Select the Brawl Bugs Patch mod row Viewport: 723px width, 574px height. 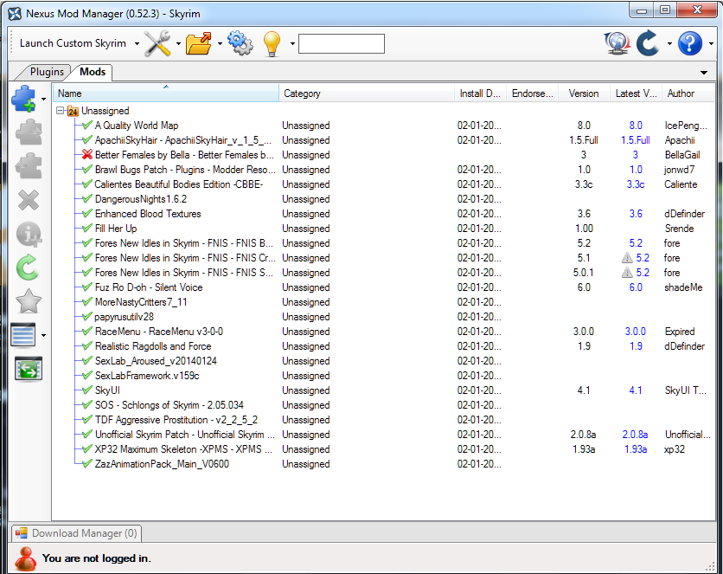click(383, 170)
